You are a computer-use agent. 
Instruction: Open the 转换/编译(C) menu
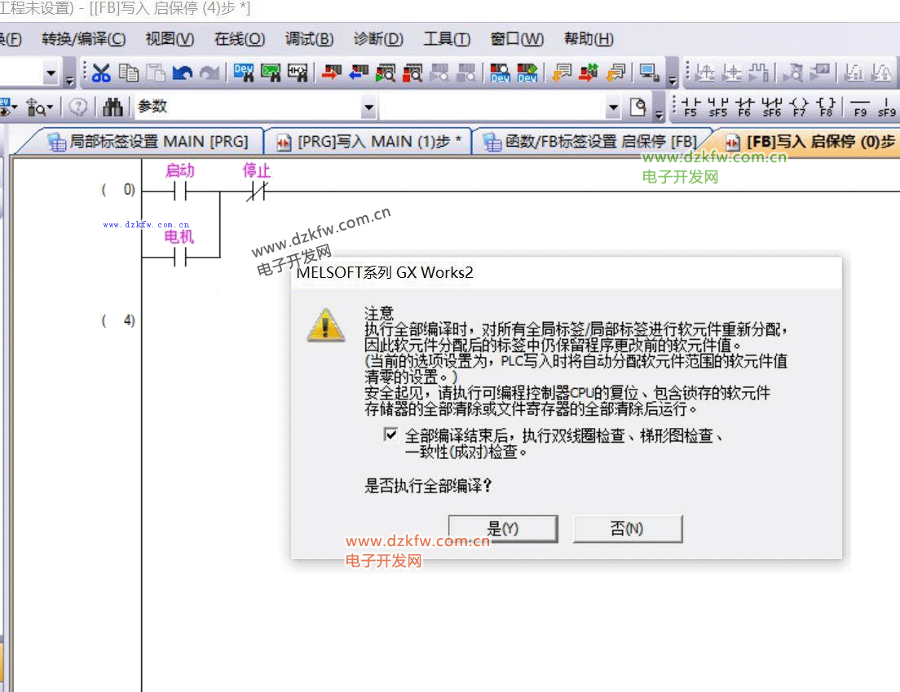(84, 38)
